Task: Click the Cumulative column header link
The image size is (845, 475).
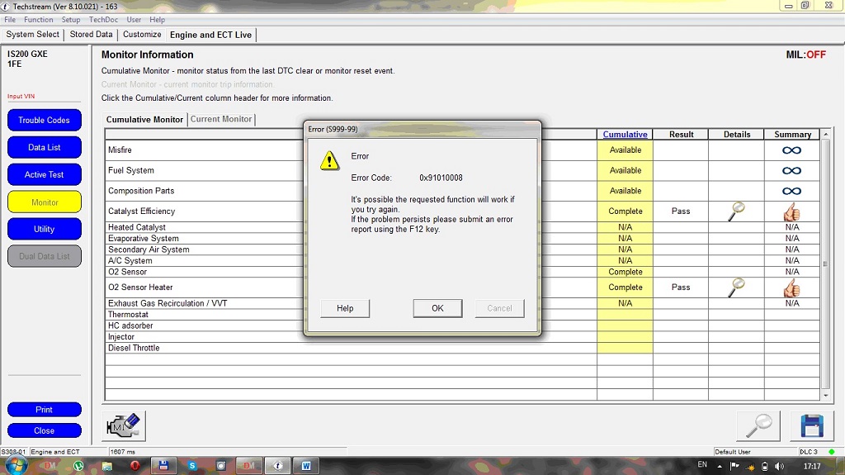Action: click(625, 135)
